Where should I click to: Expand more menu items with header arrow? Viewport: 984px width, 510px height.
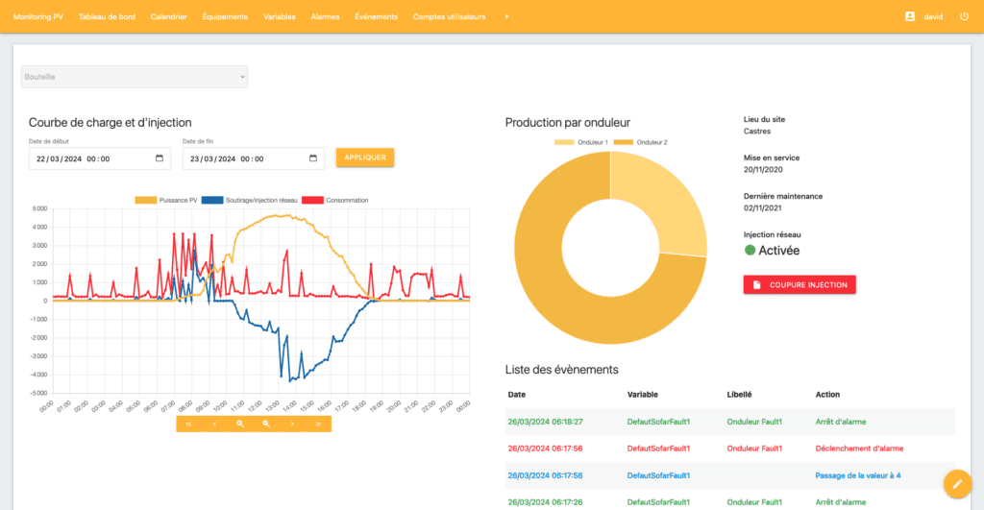tap(506, 16)
